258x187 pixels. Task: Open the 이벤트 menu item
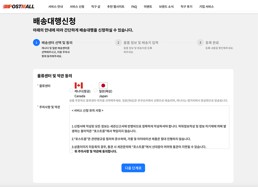pyautogui.click(x=148, y=7)
